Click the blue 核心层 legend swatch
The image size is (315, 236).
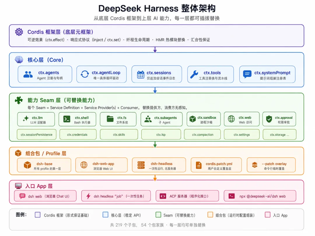106,215
